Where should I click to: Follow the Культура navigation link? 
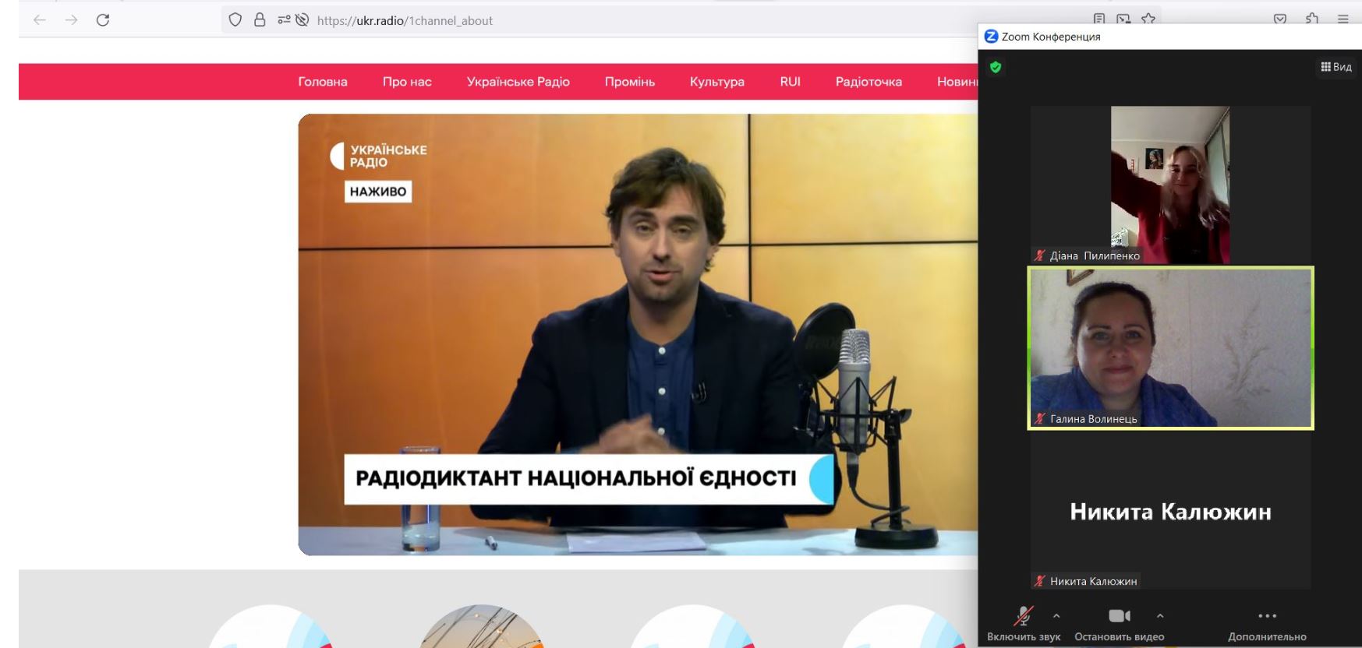coord(716,82)
